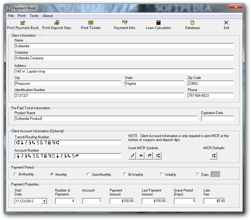Click the State field showing Virginia
The width and height of the screenshot is (251, 220).
click(154, 84)
